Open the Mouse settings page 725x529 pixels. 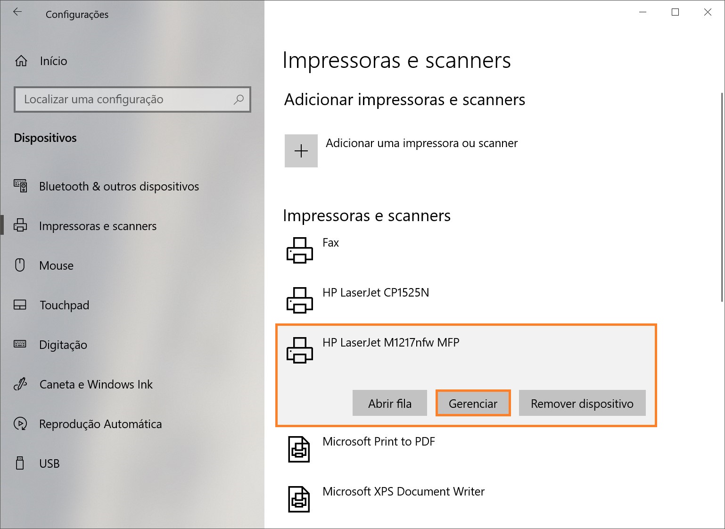click(56, 265)
